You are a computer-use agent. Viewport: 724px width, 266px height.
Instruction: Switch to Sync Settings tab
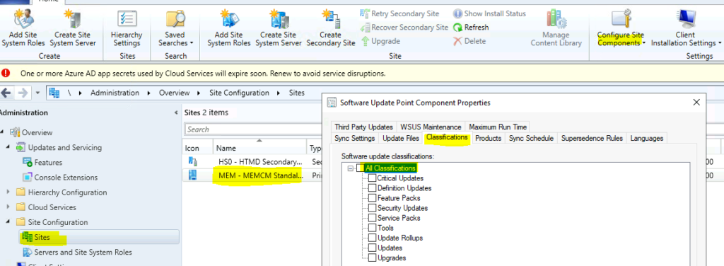355,138
